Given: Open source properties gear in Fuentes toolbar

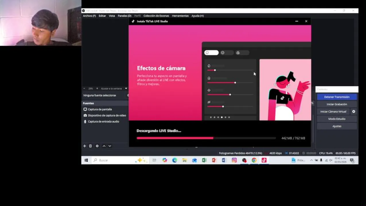Looking at the screenshot, I should (97, 146).
